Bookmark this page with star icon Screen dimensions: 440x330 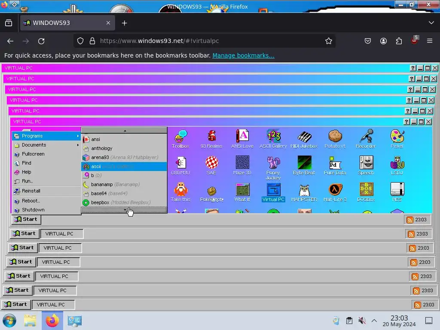pos(329,41)
